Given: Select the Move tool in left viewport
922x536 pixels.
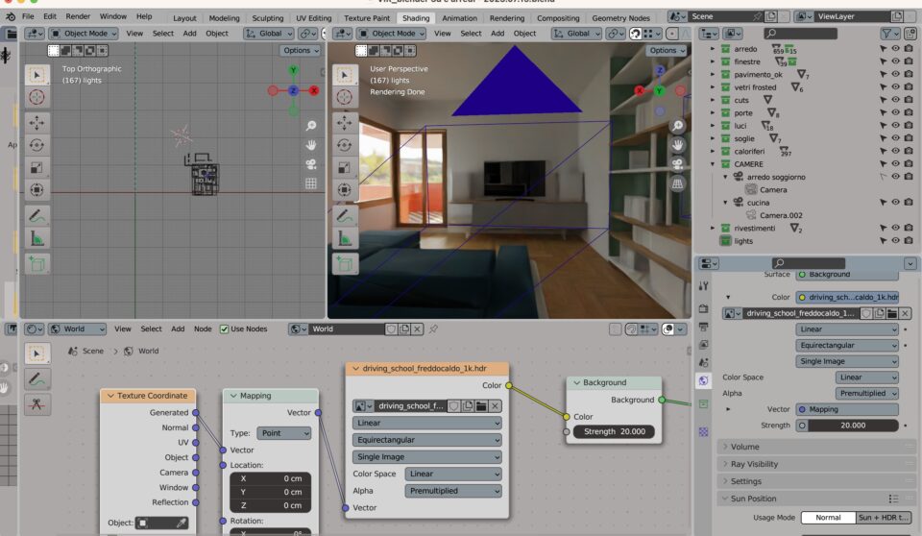Looking at the screenshot, I should [x=36, y=122].
